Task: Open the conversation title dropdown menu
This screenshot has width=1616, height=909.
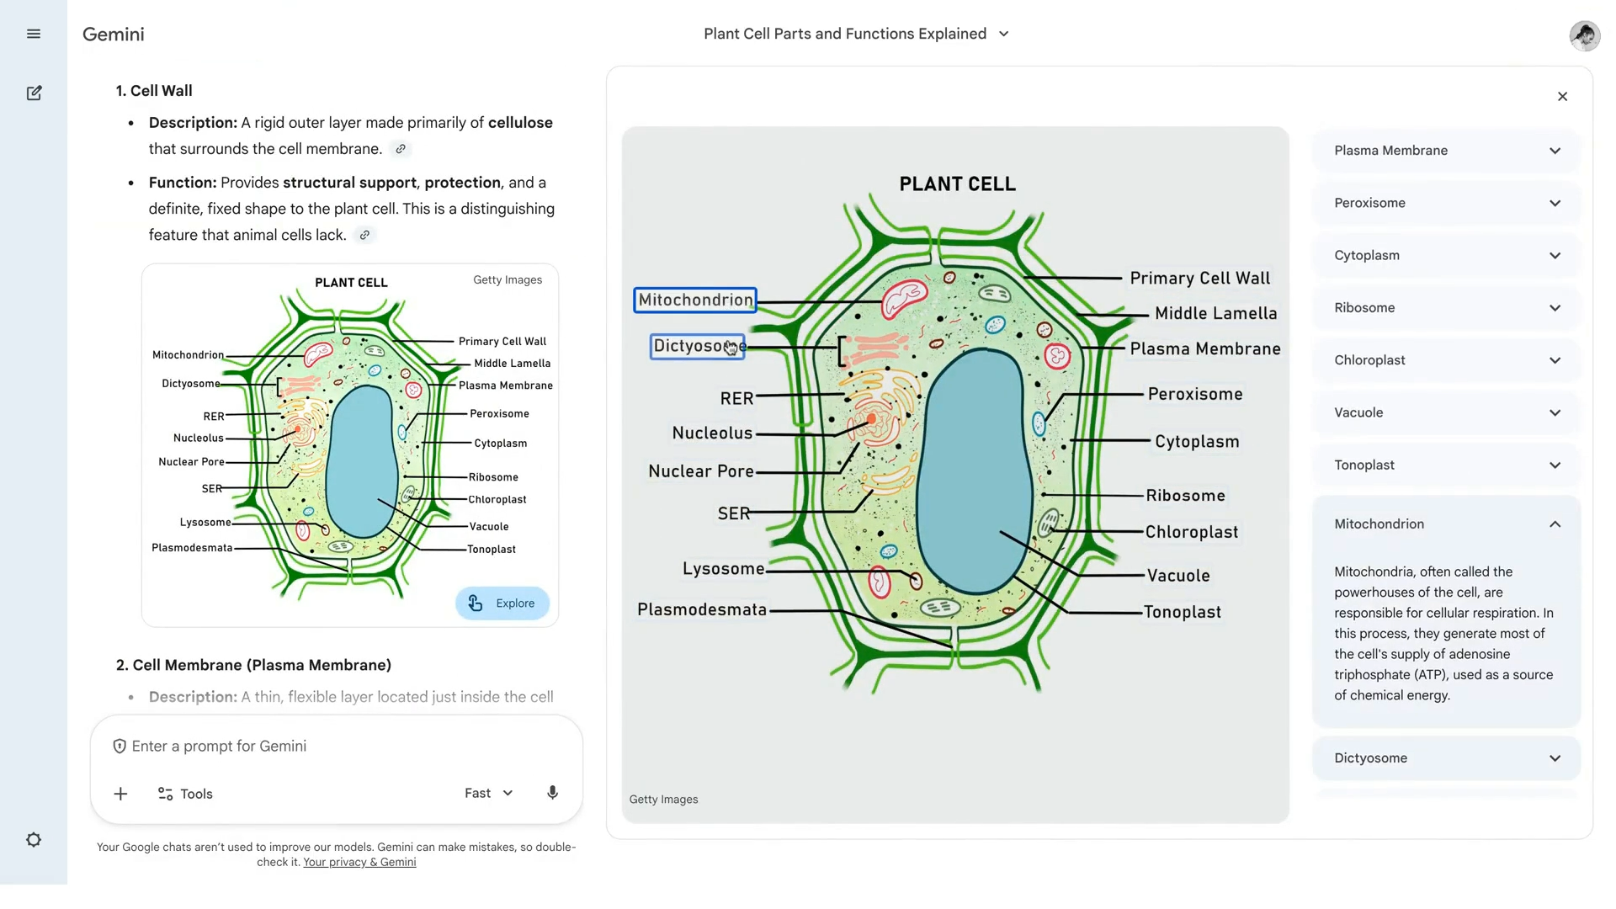Action: (1003, 34)
